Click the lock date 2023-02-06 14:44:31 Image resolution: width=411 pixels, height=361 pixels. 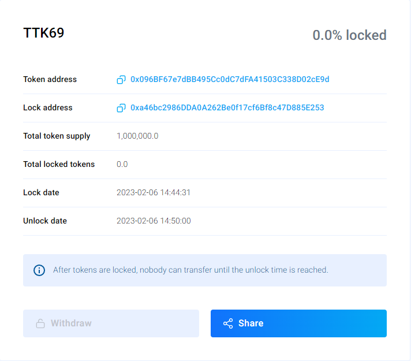point(154,192)
